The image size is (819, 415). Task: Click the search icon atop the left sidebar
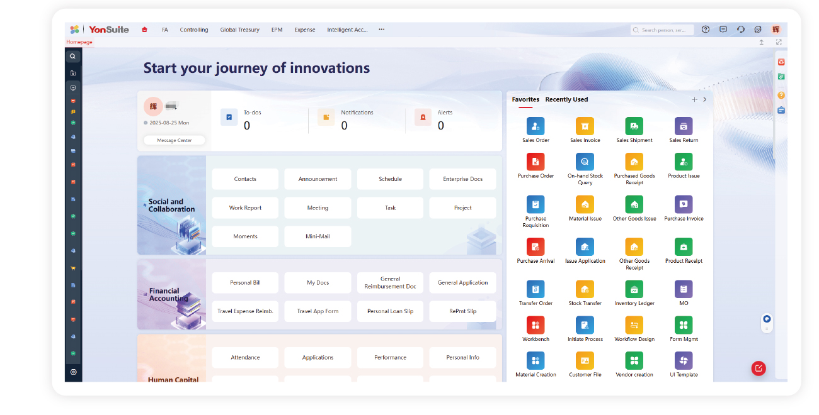pos(73,56)
